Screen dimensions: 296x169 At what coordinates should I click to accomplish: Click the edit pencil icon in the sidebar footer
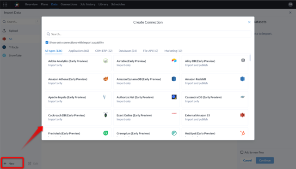click(x=30, y=163)
